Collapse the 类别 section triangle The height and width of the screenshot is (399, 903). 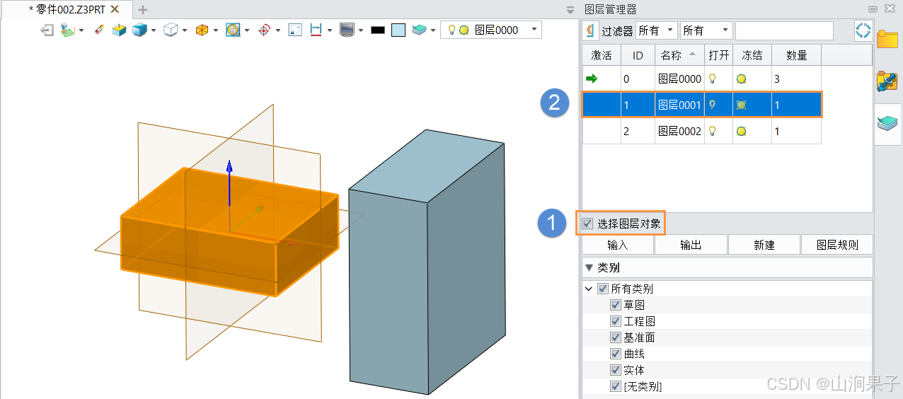(x=589, y=267)
